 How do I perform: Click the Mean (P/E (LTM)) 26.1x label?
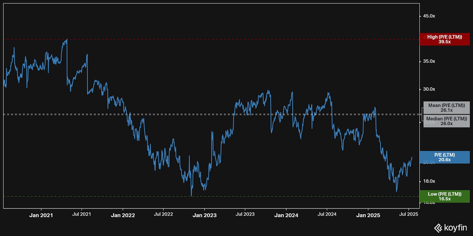[446, 108]
